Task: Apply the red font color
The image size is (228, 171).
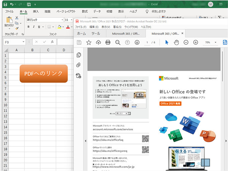Action: tap(68, 27)
